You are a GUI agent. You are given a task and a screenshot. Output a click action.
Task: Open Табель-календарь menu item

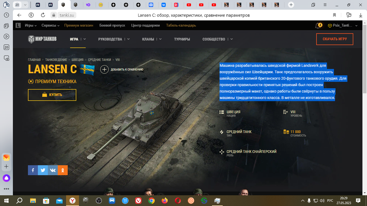[181, 26]
